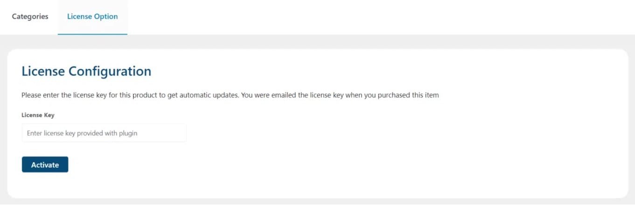The width and height of the screenshot is (635, 205).
Task: Select the License Option tab
Action: (92, 17)
